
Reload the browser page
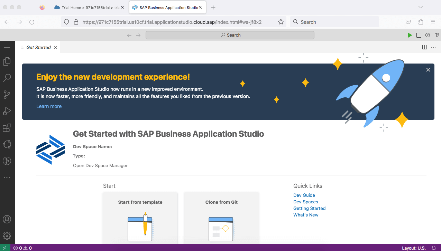(32, 22)
